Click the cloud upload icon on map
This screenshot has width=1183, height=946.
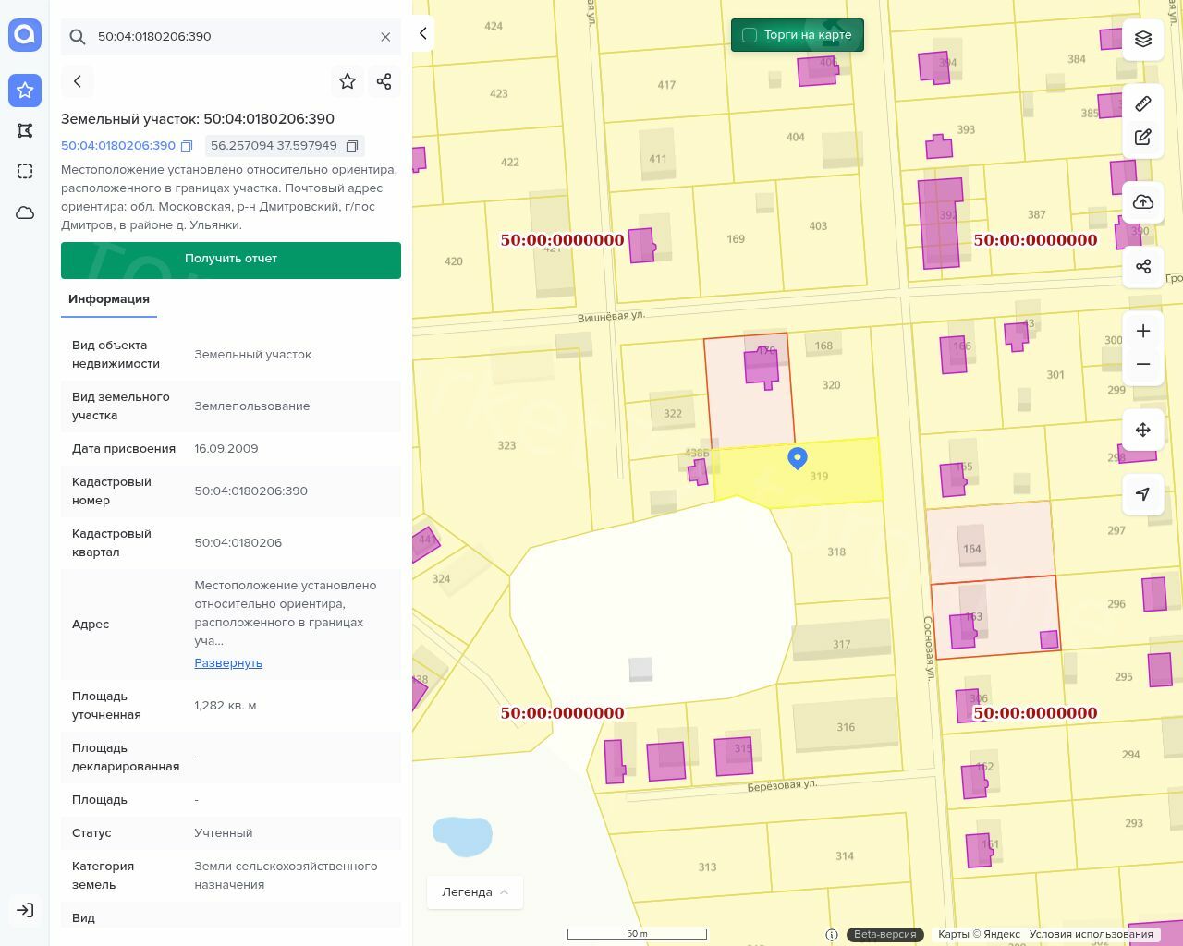tap(1143, 202)
